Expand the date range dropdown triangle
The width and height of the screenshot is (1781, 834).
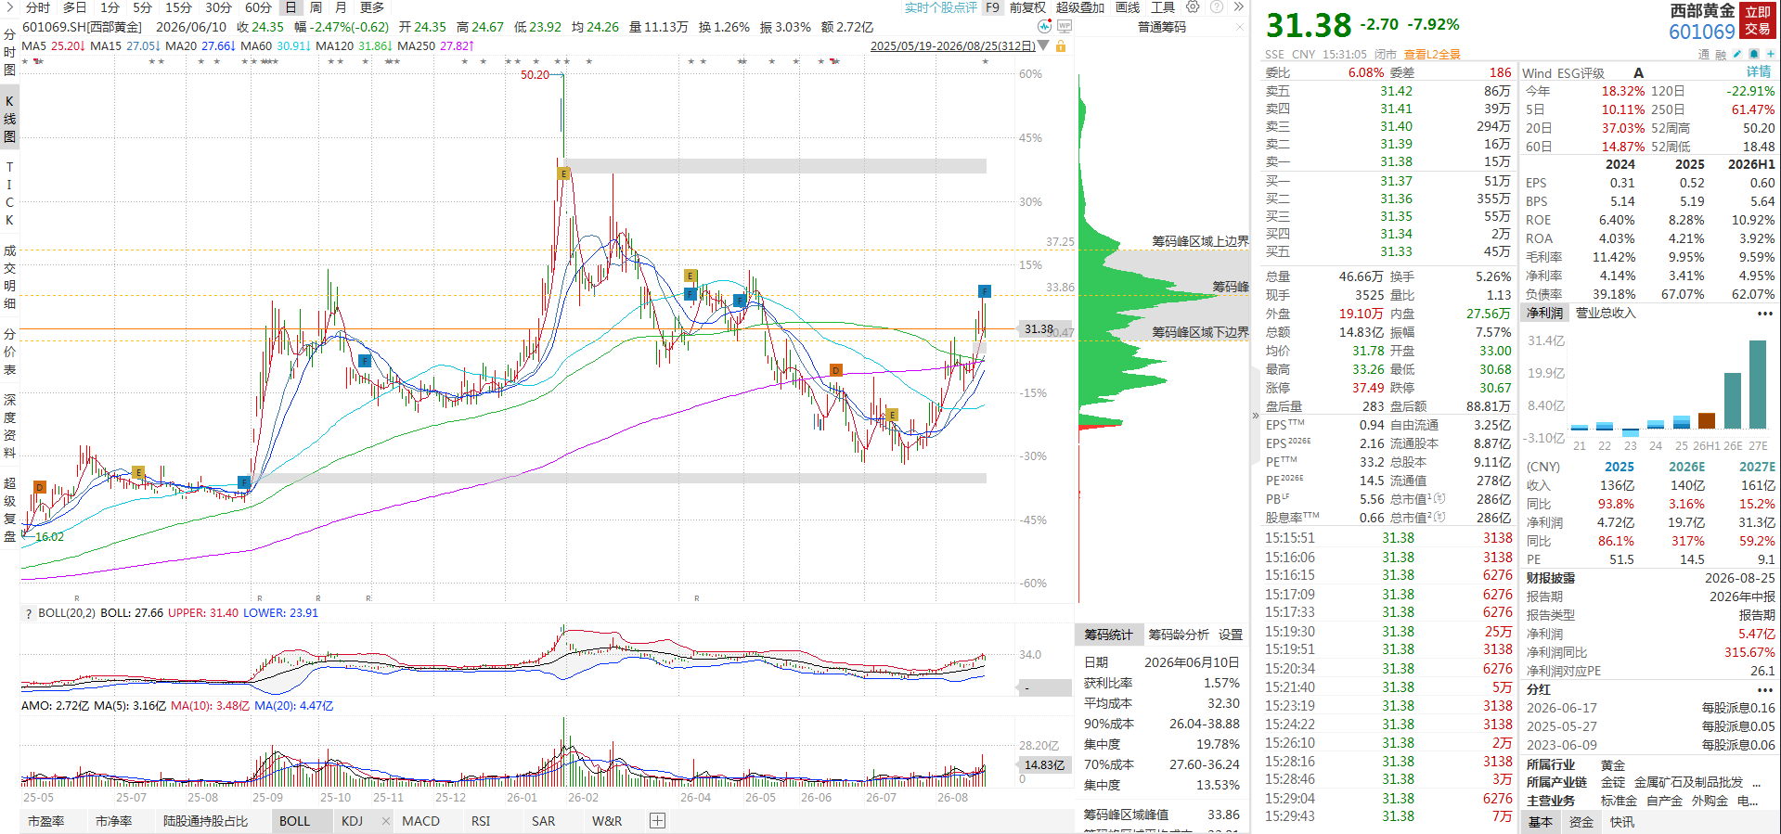coord(1044,46)
